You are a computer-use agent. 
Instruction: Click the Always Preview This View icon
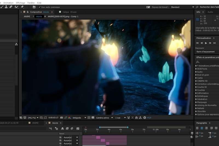[x=21, y=118]
